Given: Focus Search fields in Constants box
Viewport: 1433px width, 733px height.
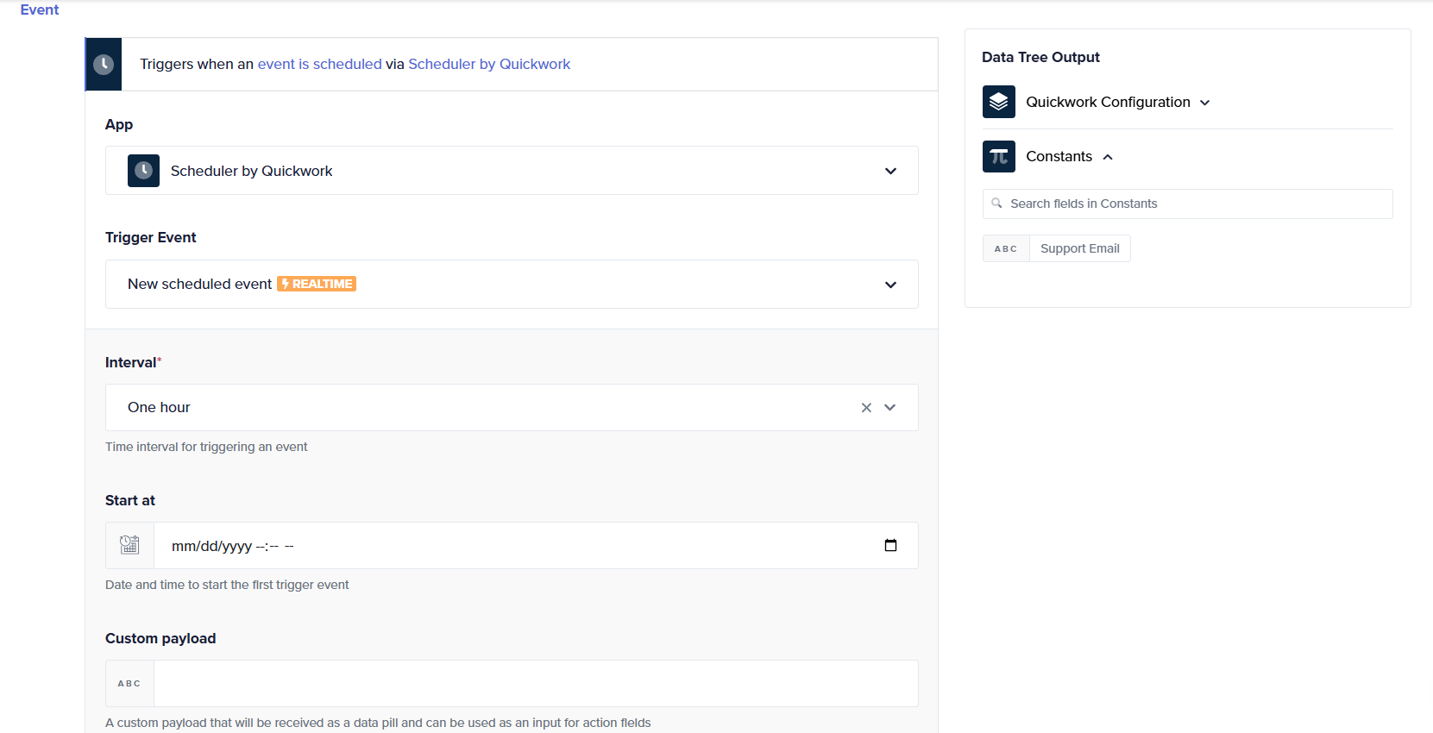Looking at the screenshot, I should point(1187,204).
